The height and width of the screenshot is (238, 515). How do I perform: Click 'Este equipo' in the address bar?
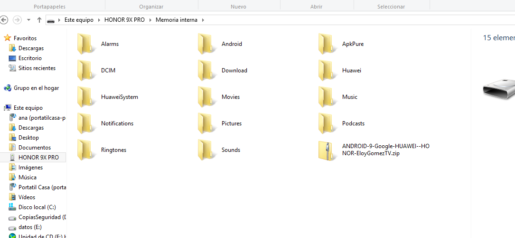click(x=79, y=20)
